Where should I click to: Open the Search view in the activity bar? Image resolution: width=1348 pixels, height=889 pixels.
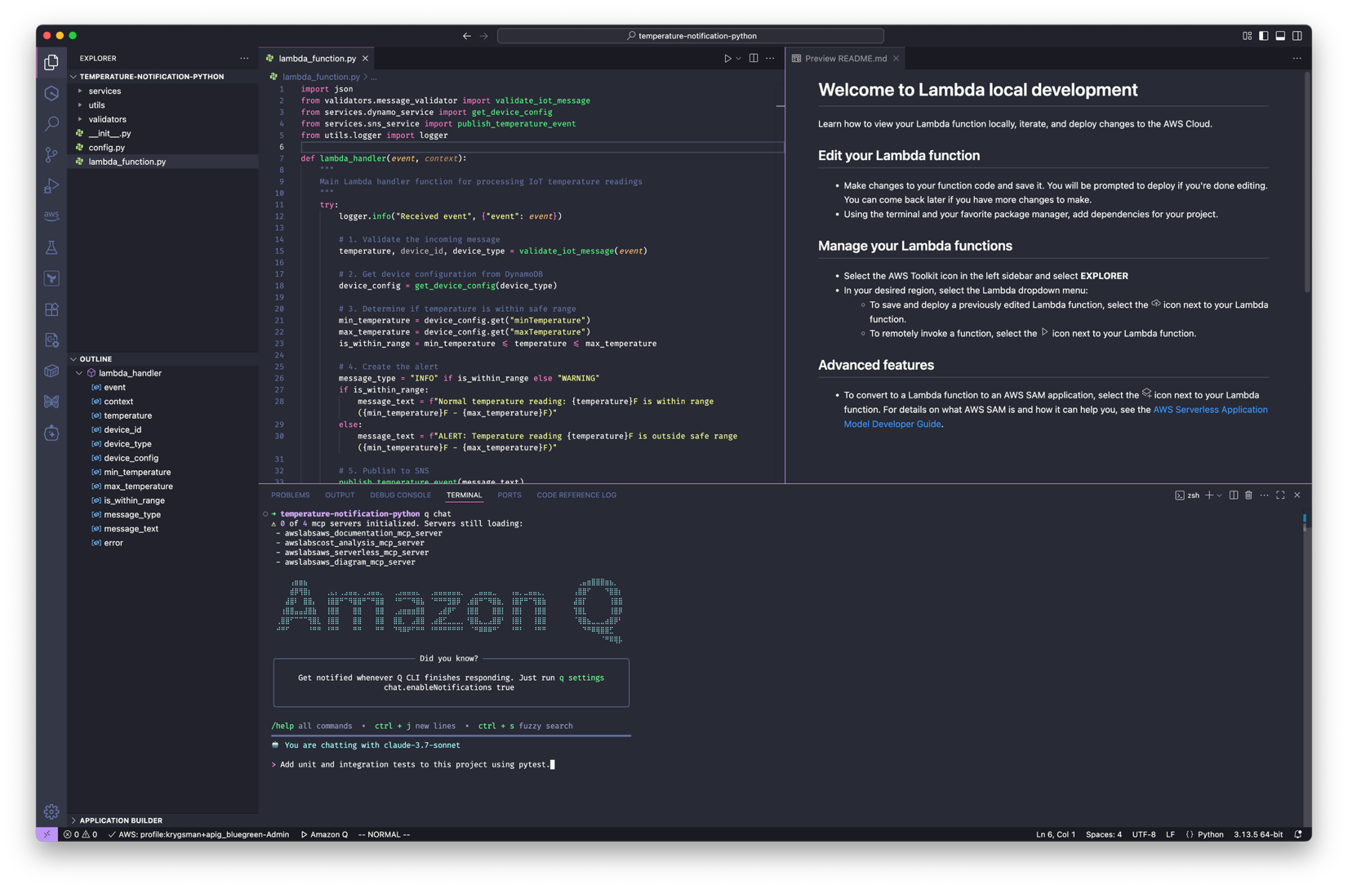click(51, 123)
